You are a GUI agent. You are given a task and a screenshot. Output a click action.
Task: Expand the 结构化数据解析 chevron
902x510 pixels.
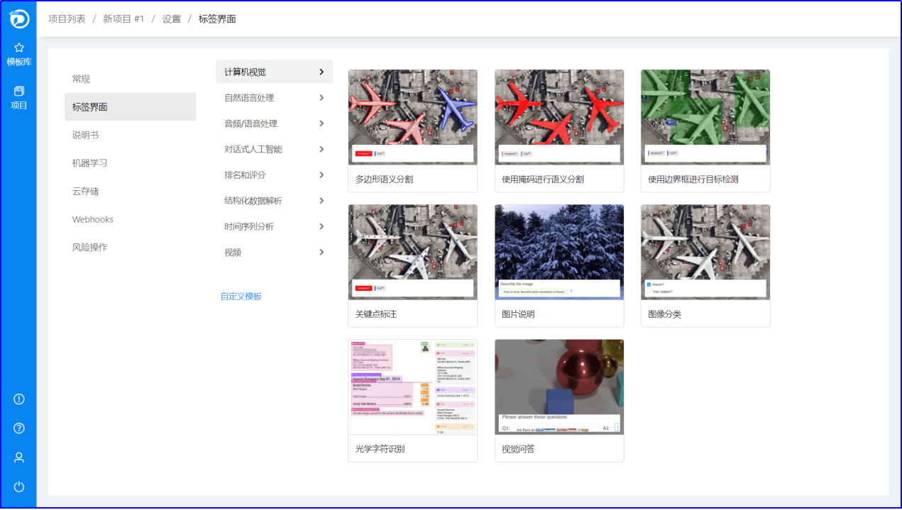tap(321, 201)
